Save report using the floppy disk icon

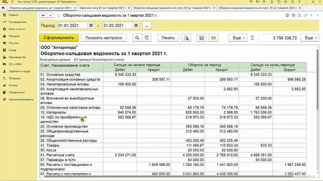click(x=201, y=38)
